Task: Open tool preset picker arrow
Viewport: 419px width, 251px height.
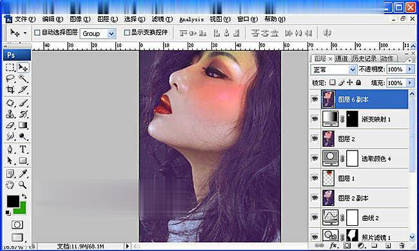Action: pyautogui.click(x=25, y=33)
